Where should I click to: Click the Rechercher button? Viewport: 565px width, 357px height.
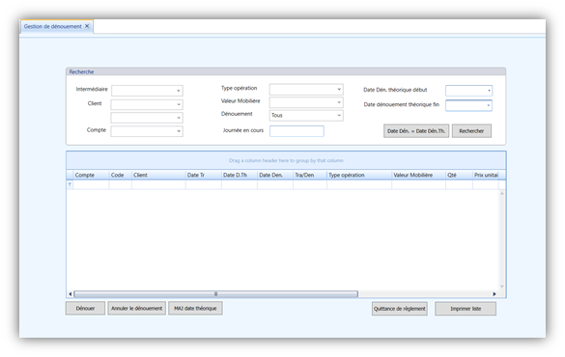471,131
